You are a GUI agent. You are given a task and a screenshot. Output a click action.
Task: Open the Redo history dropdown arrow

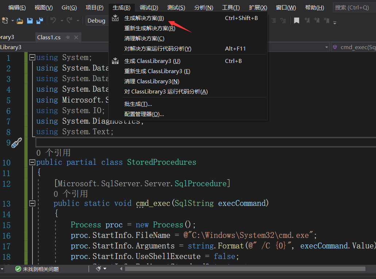pos(78,21)
